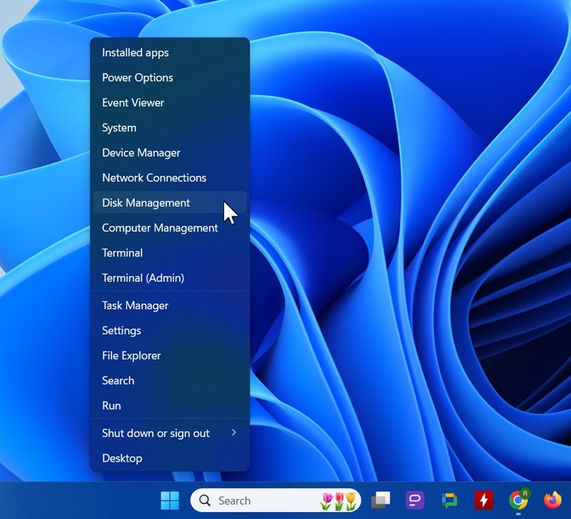Open Terminal (Admin)
571x519 pixels.
click(x=169, y=278)
